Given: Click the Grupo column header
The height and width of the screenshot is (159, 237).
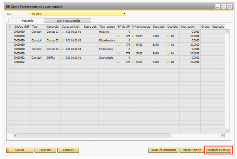Looking at the screenshot, I should tap(206, 27).
